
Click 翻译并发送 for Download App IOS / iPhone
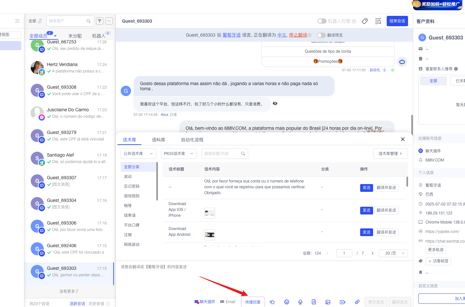386,210
